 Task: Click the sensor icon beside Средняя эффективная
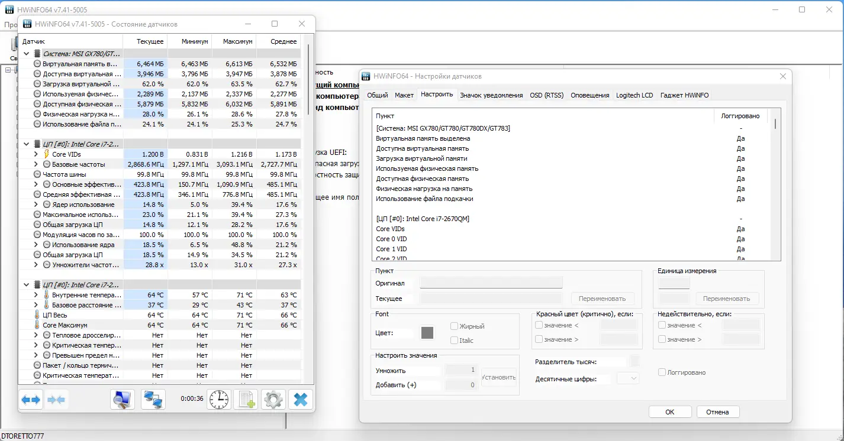click(x=37, y=194)
